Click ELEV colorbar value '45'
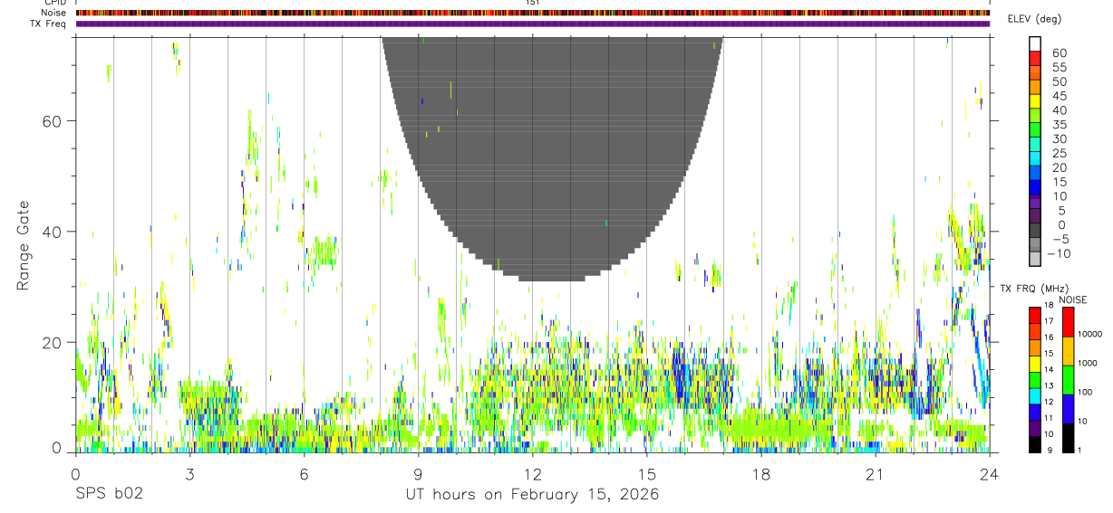The height and width of the screenshot is (513, 1113). point(1059,97)
